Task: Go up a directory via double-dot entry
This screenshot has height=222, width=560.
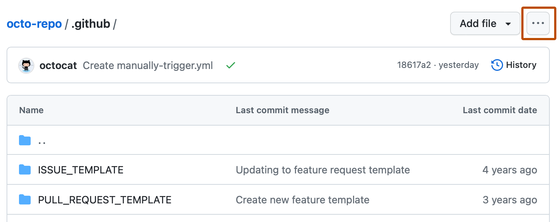Action: click(42, 140)
